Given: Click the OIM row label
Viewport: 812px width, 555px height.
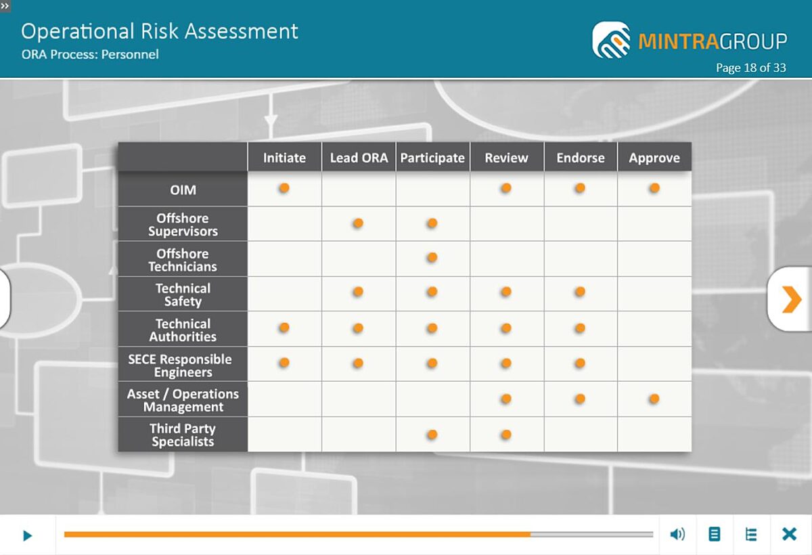Looking at the screenshot, I should click(x=183, y=190).
